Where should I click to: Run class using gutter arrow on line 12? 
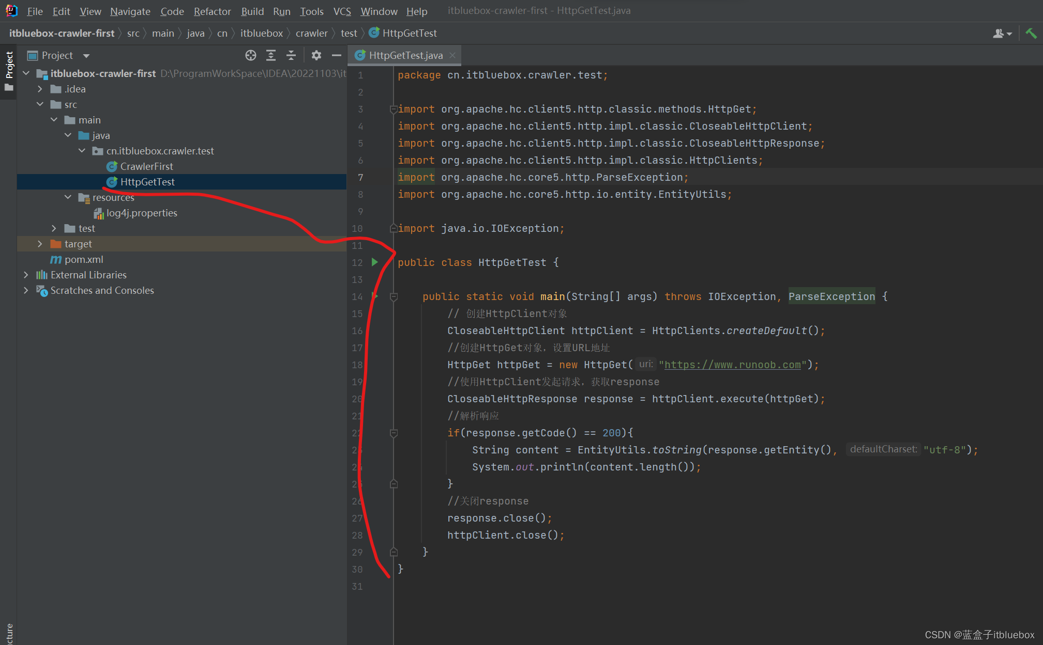[x=375, y=262]
